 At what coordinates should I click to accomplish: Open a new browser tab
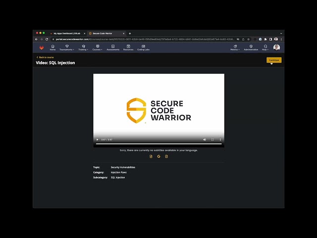pyautogui.click(x=130, y=34)
